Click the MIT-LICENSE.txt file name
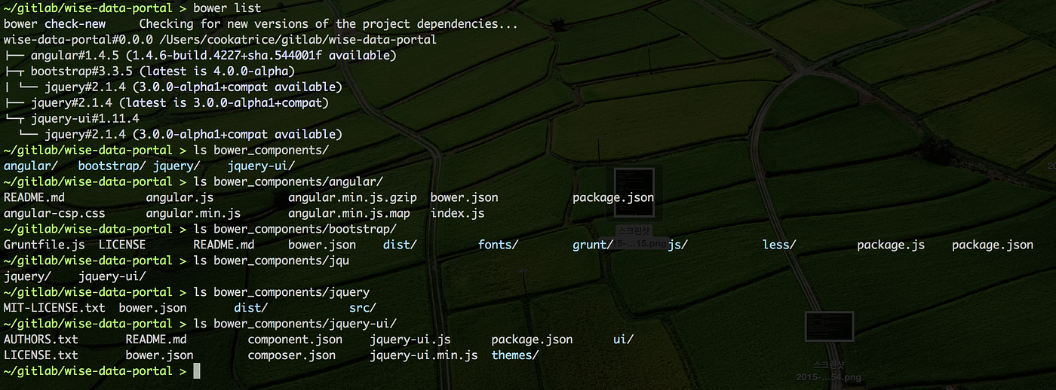This screenshot has width=1056, height=390. tap(54, 309)
